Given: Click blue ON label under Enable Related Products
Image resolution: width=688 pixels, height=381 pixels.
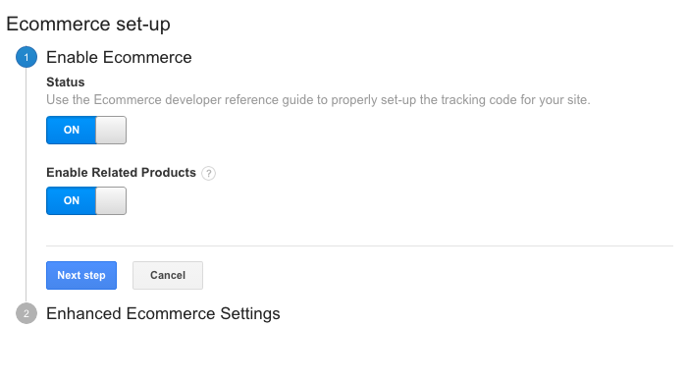Looking at the screenshot, I should click(x=71, y=200).
